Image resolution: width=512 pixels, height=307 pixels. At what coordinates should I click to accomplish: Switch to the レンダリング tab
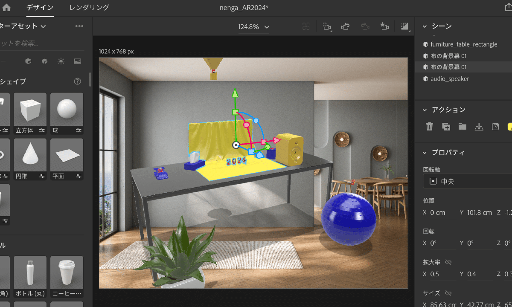tap(89, 8)
